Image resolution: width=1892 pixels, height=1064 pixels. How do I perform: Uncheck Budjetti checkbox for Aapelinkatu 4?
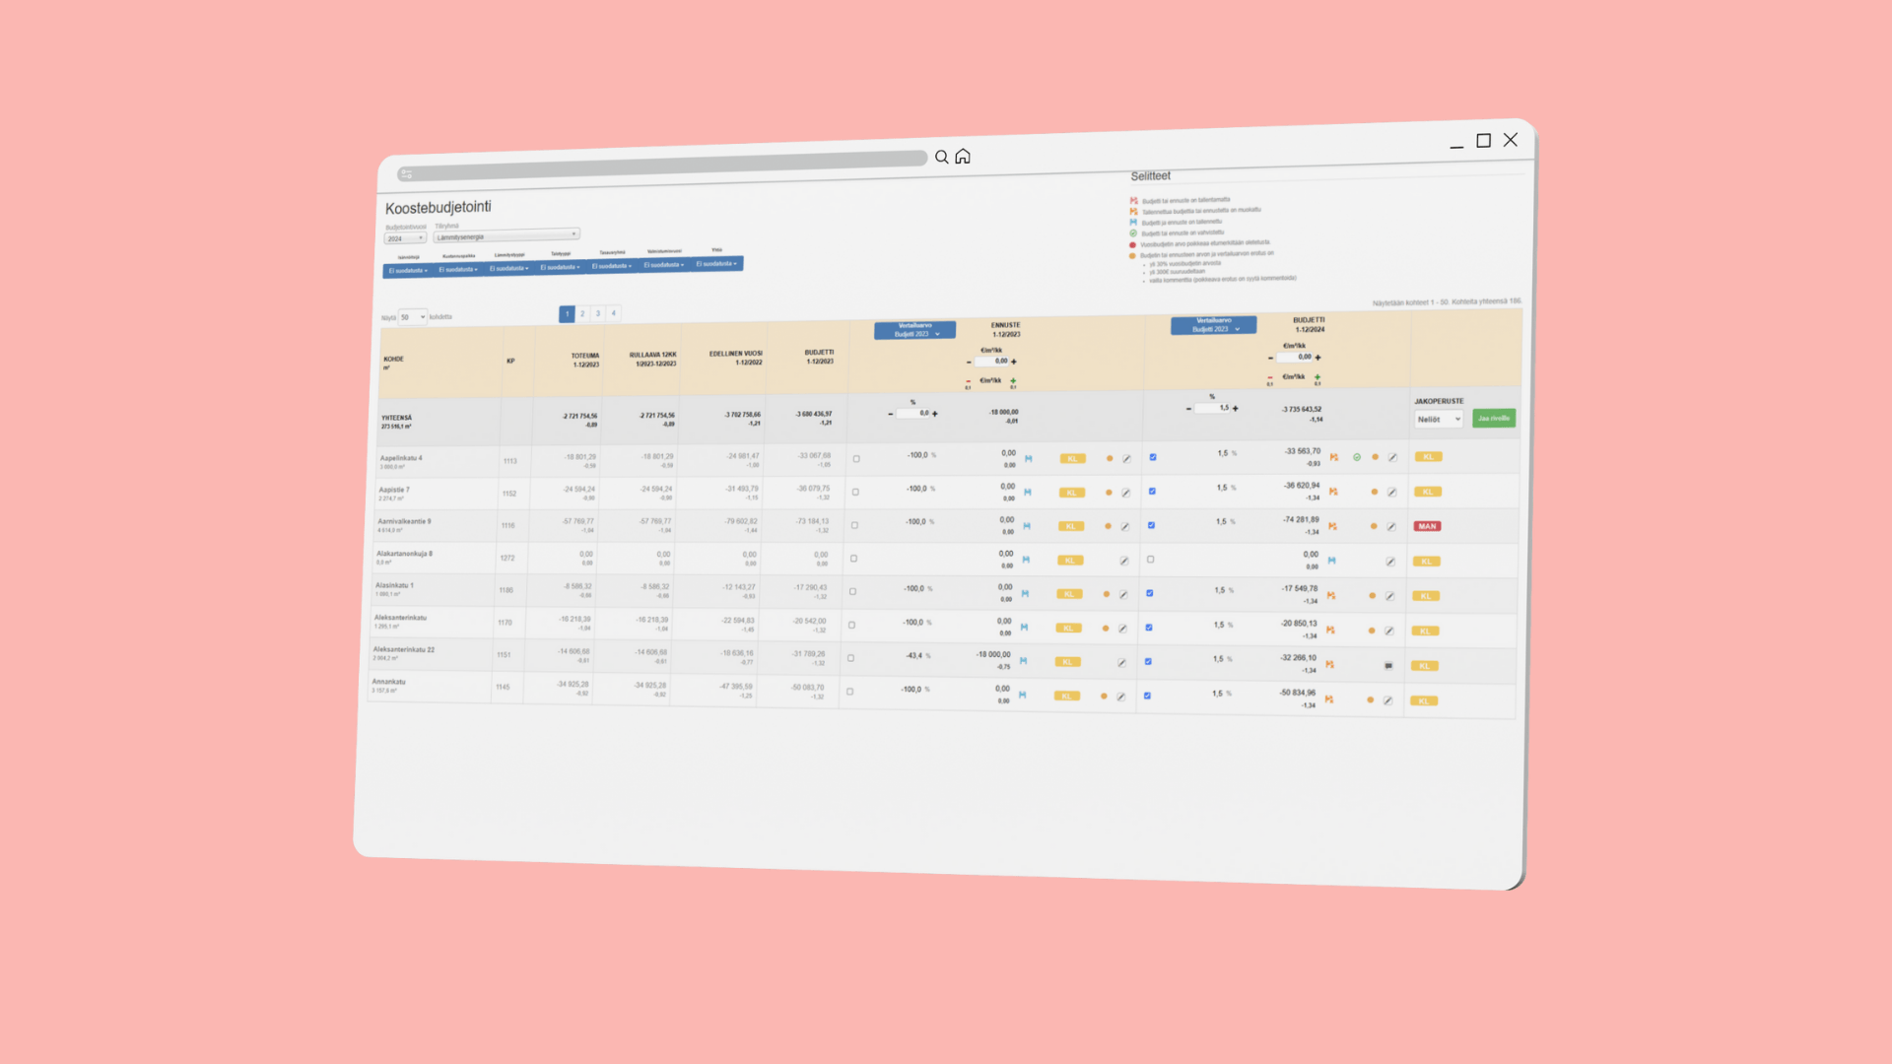coord(1153,457)
